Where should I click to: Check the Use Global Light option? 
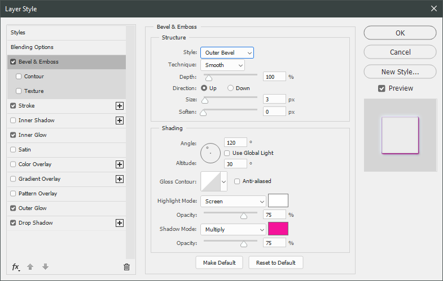tap(227, 153)
